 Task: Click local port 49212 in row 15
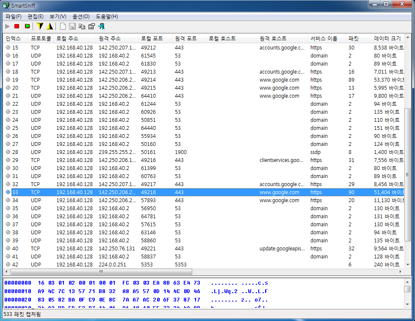(148, 48)
